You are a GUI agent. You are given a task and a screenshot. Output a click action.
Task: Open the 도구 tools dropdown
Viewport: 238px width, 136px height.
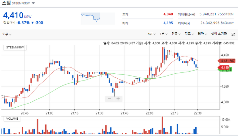click(7, 34)
